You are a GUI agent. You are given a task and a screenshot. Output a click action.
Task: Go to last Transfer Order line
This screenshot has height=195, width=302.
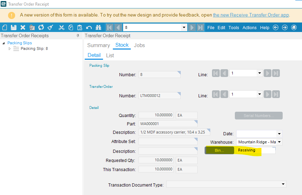[276, 94]
